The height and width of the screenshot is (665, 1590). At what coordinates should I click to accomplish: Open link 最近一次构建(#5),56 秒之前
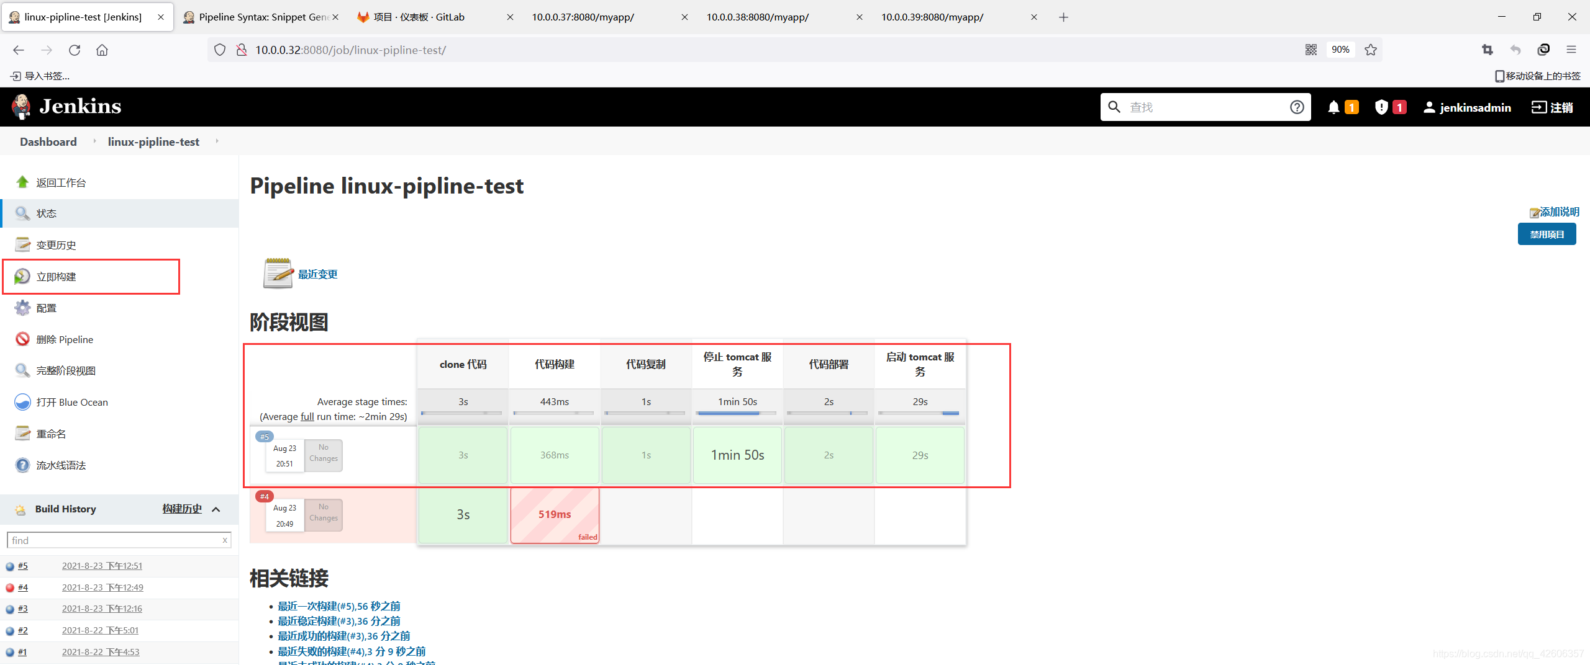click(339, 606)
